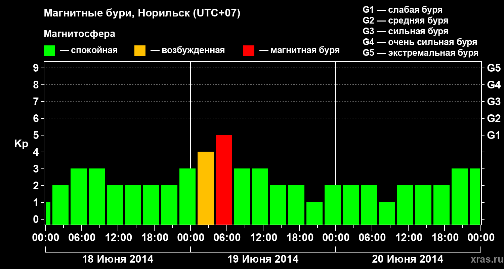Click the '— магнитная буря' legend label
The image size is (504, 269).
(x=299, y=51)
